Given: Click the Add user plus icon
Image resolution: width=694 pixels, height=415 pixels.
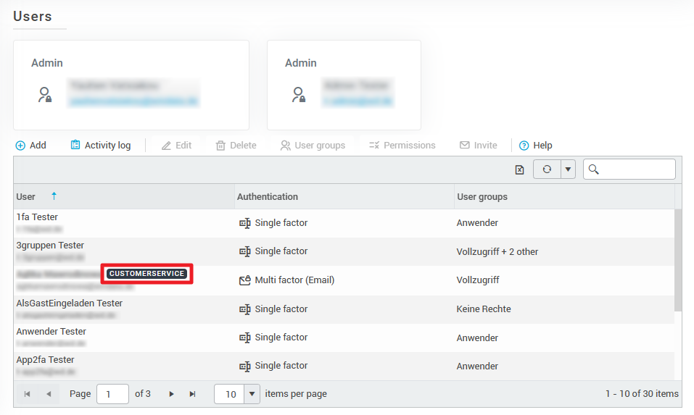Looking at the screenshot, I should (x=20, y=146).
